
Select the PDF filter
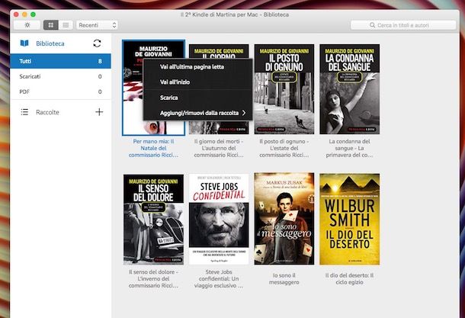point(60,92)
